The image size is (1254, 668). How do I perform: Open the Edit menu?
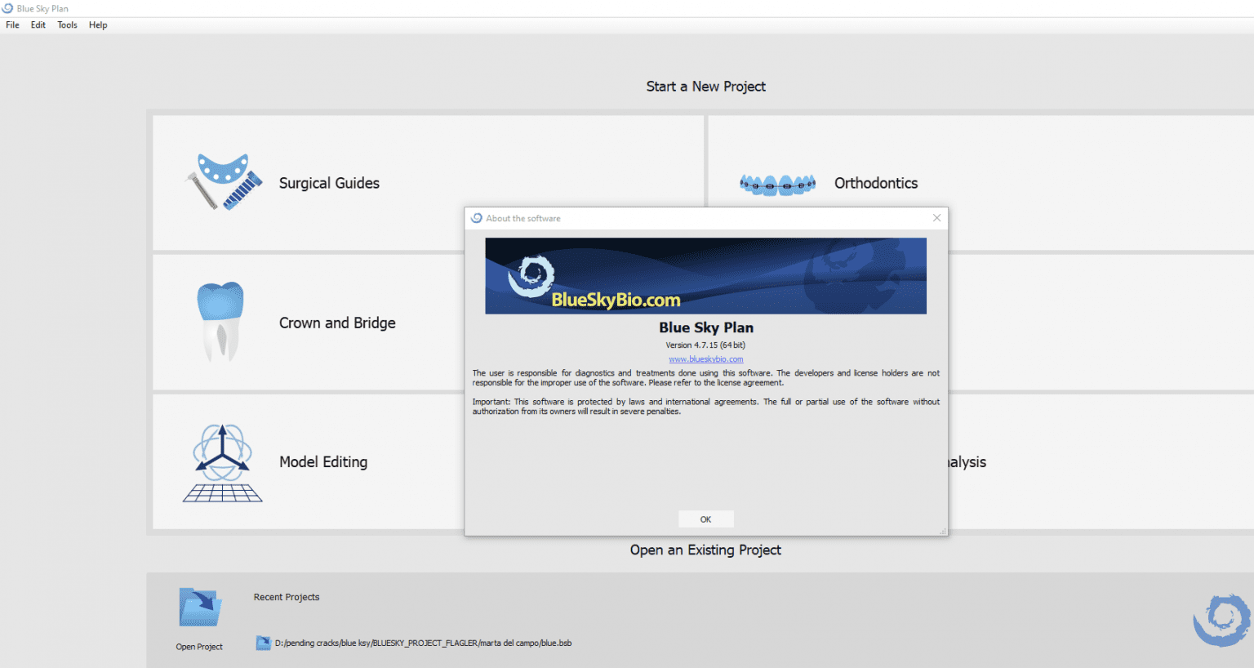[x=38, y=24]
